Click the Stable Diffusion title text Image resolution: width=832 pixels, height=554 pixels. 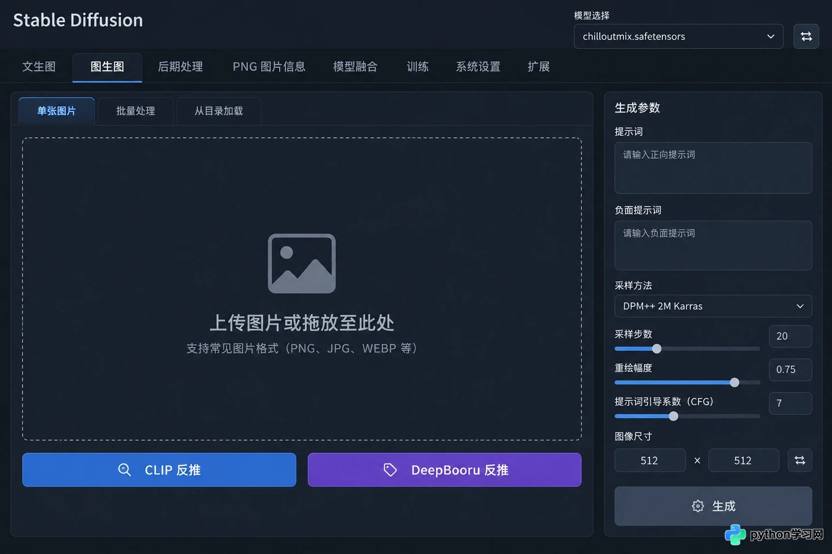pyautogui.click(x=78, y=20)
